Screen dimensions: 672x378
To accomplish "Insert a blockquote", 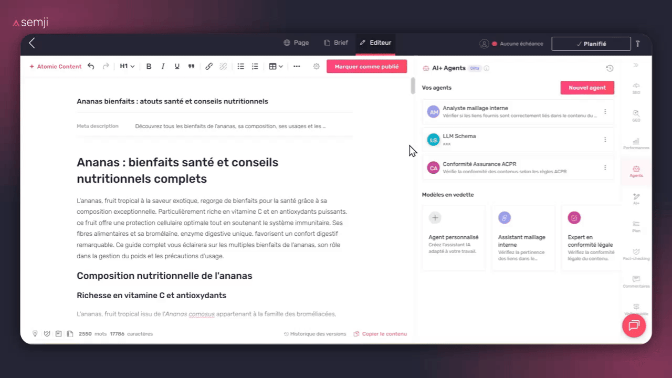I will [191, 66].
